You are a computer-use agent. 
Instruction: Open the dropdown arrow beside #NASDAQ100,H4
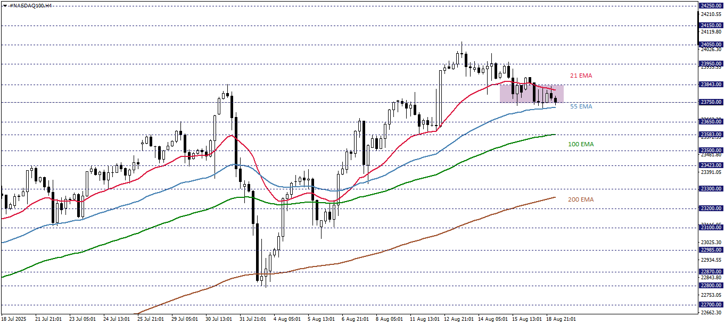(x=4, y=5)
